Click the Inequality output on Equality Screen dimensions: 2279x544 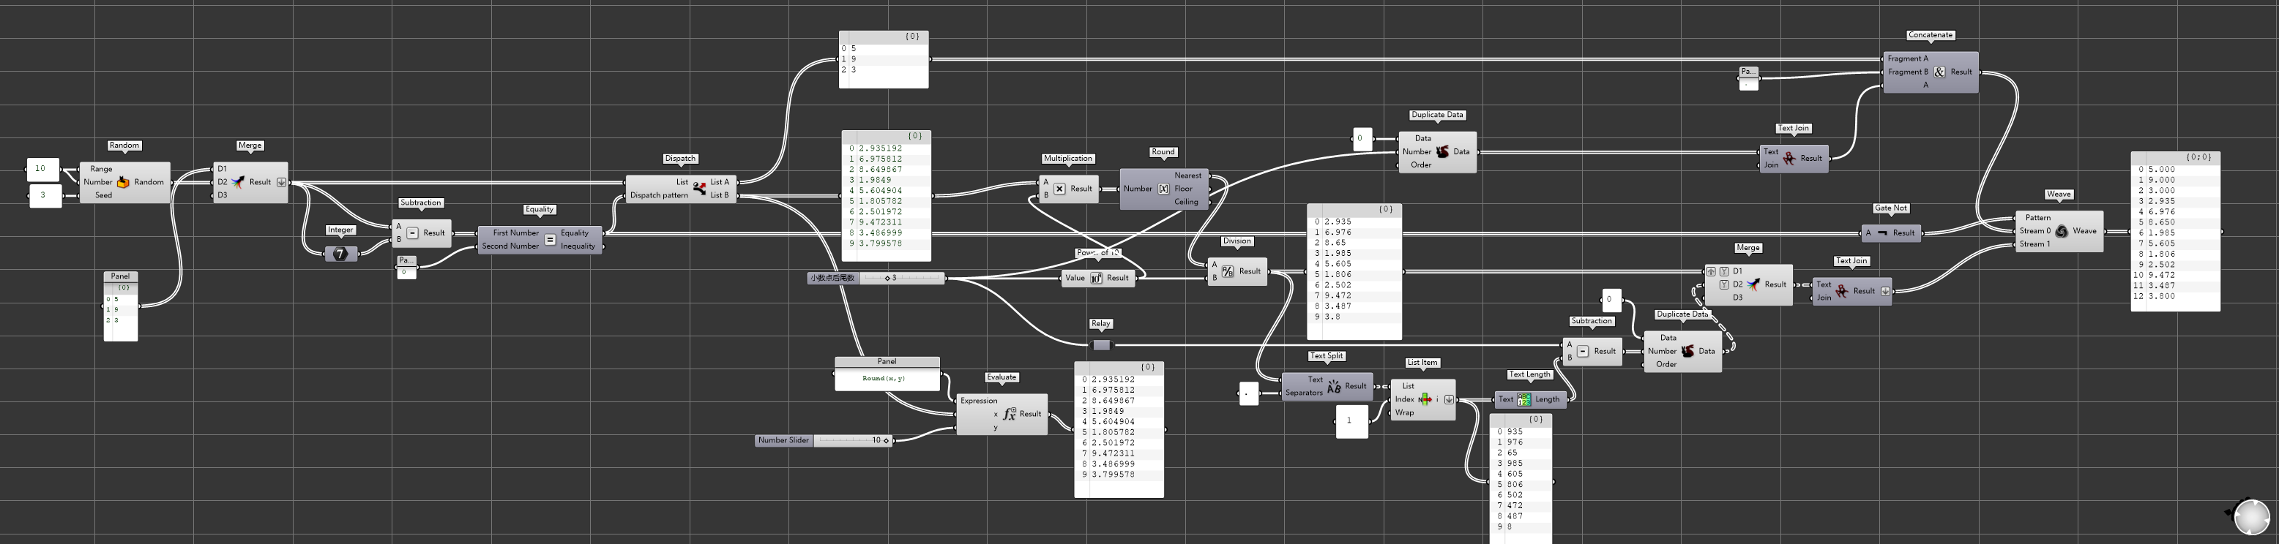tap(578, 246)
